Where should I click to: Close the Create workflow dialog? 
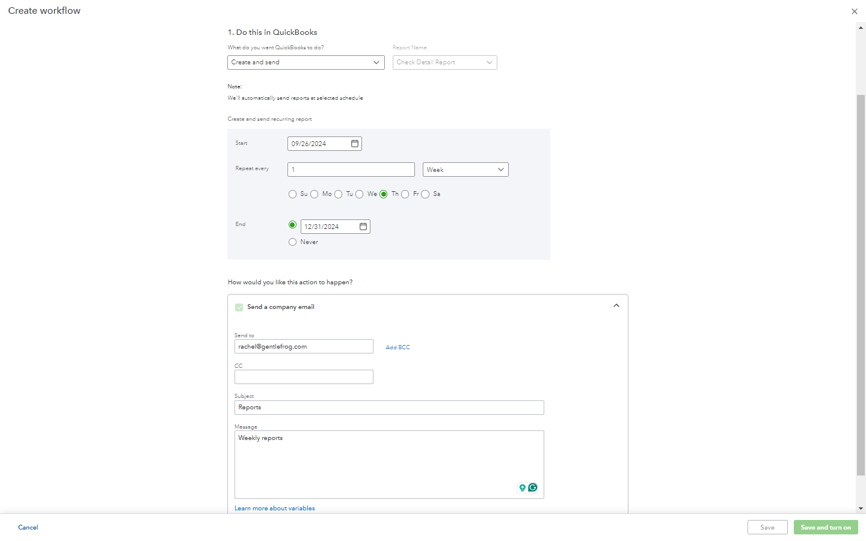pyautogui.click(x=855, y=11)
